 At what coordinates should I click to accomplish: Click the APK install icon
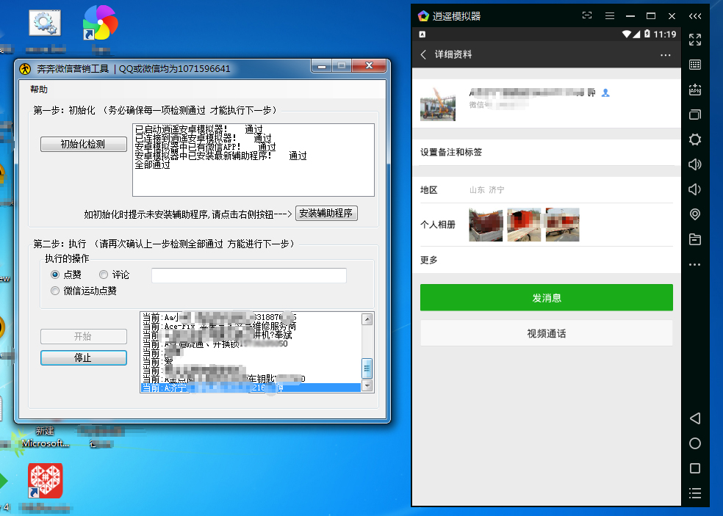pos(695,90)
